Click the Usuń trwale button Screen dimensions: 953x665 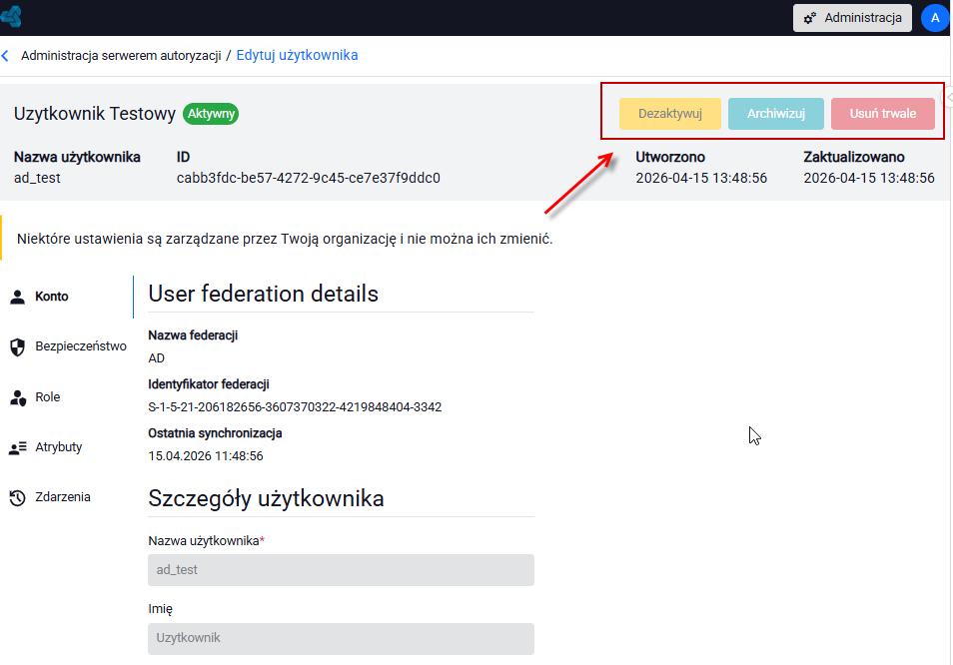[x=882, y=114]
